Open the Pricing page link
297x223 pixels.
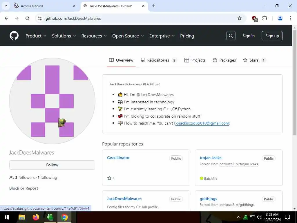187,36
